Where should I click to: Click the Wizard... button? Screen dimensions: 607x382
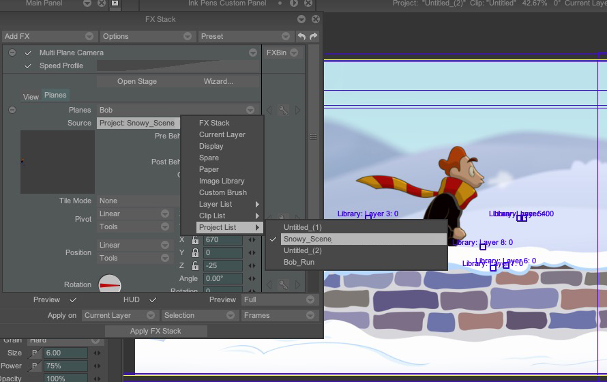[x=218, y=82]
